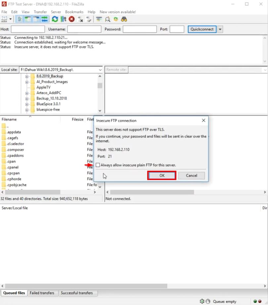Screen dimensions: 268x305
Task: Toggle transfer queue display icon
Action: tap(44, 19)
